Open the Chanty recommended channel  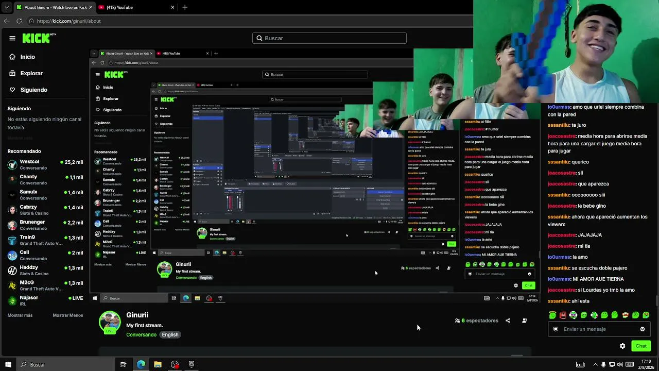45,180
